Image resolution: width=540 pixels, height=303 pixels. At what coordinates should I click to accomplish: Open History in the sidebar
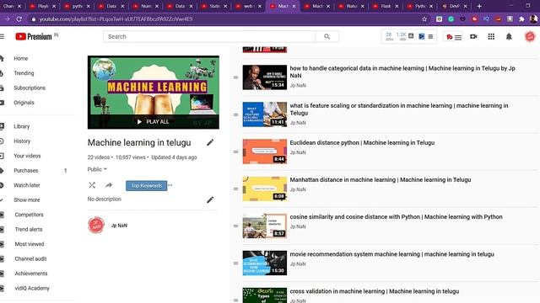(22, 141)
